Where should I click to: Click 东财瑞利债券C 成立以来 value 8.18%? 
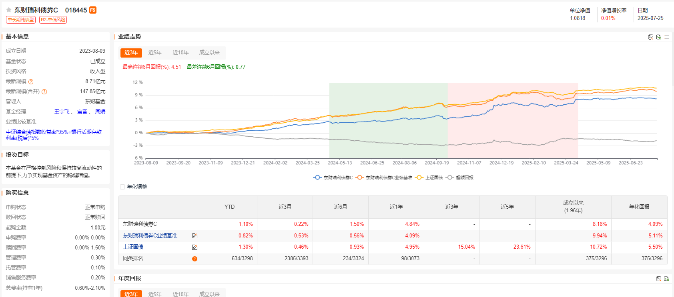[600, 224]
